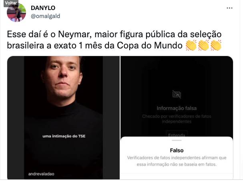
Task: Click 'Verificadores de fatos independentes afirmam' description
Action: tap(177, 161)
